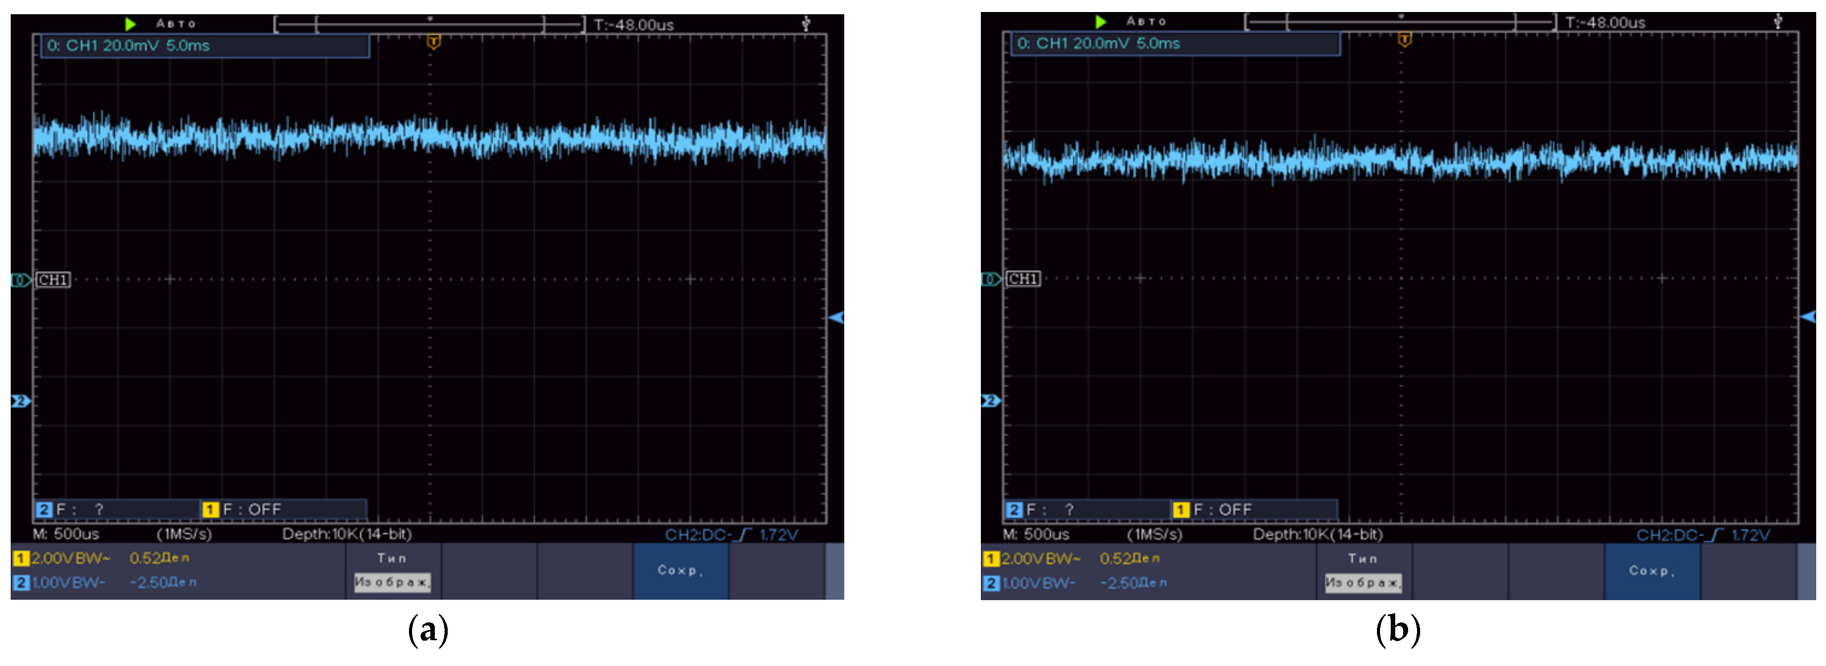Click horizontal memory position bar in screen (a)
The height and width of the screenshot is (666, 1826).
pos(430,25)
